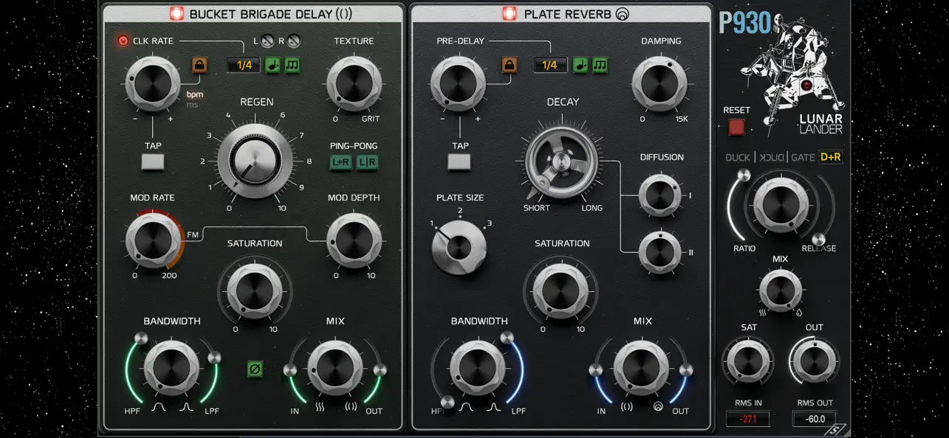Image resolution: width=949 pixels, height=438 pixels.
Task: Click the reverb SATURATION knob
Action: point(562,290)
